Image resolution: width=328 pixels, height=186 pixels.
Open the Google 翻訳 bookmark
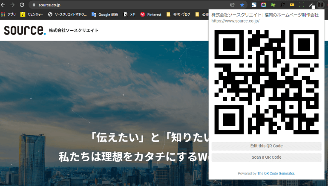[x=105, y=15]
